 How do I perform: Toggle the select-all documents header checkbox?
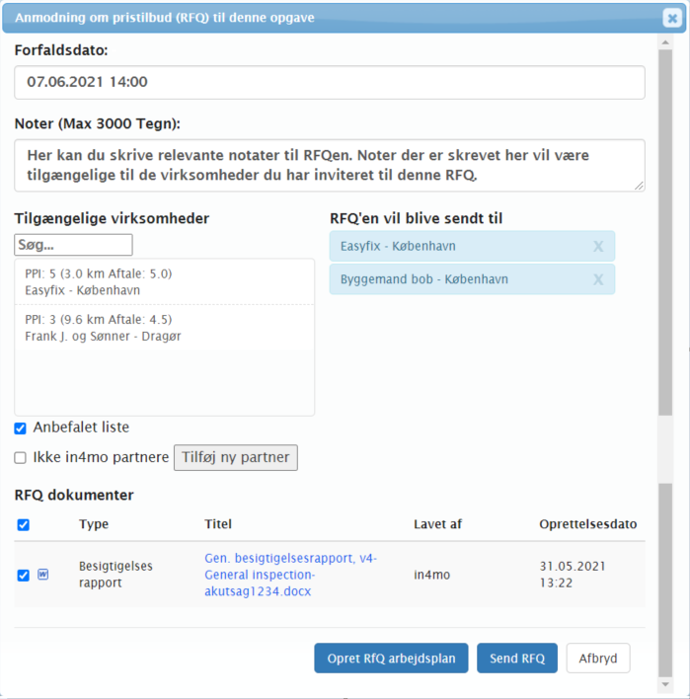pyautogui.click(x=24, y=525)
